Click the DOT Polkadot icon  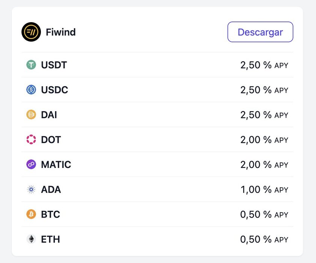point(31,139)
